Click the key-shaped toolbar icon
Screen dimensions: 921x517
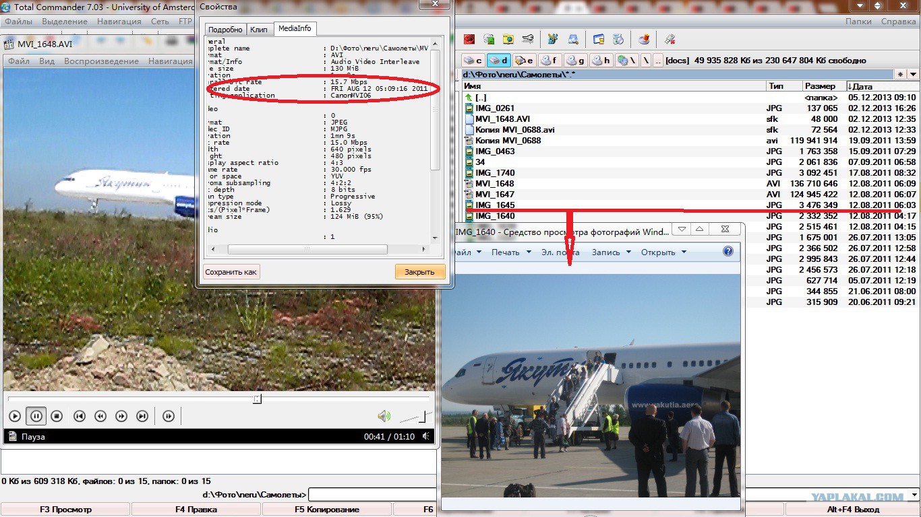528,39
